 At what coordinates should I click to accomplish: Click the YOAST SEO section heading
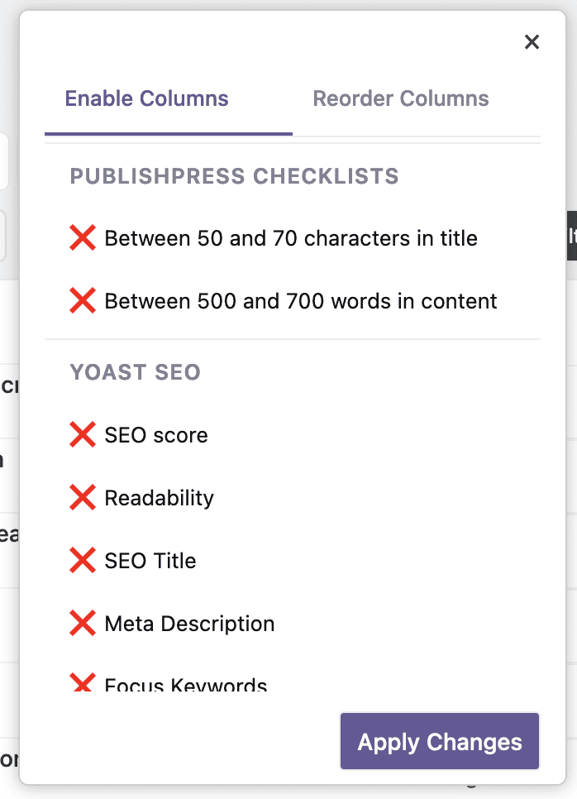[135, 372]
